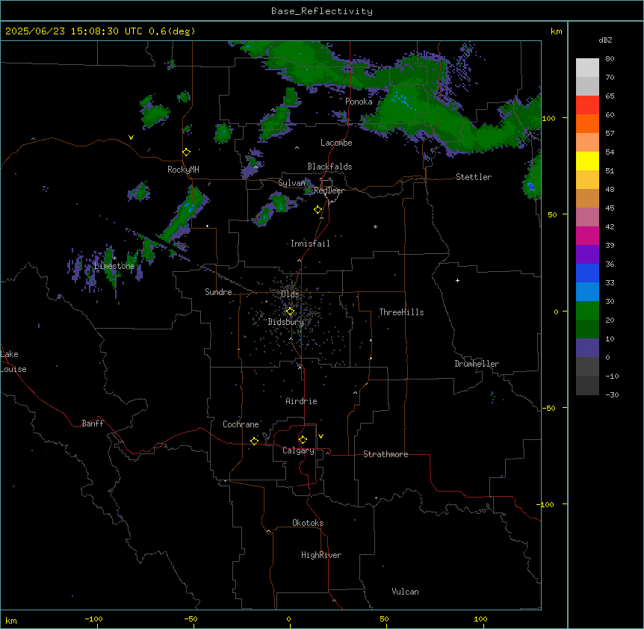Screen dimensions: 644x629
Task: Click the yellow marker above Calgary label
Action: point(303,440)
